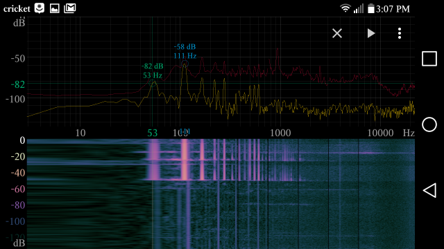Tap the 10000 frequency axis label
Screen dimensions: 444x249
[380, 133]
